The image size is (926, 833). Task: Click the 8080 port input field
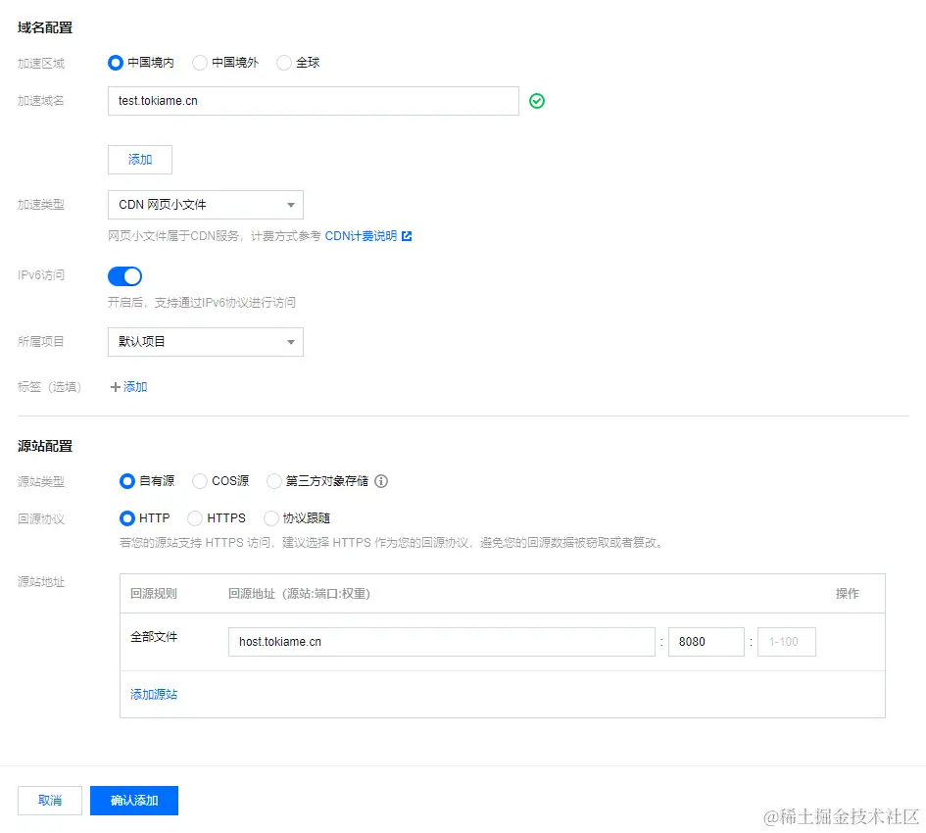pos(707,642)
